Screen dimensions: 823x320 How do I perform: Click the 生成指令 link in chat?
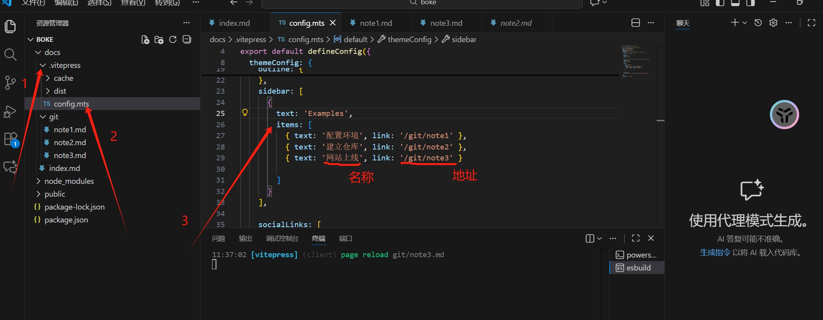tap(715, 252)
